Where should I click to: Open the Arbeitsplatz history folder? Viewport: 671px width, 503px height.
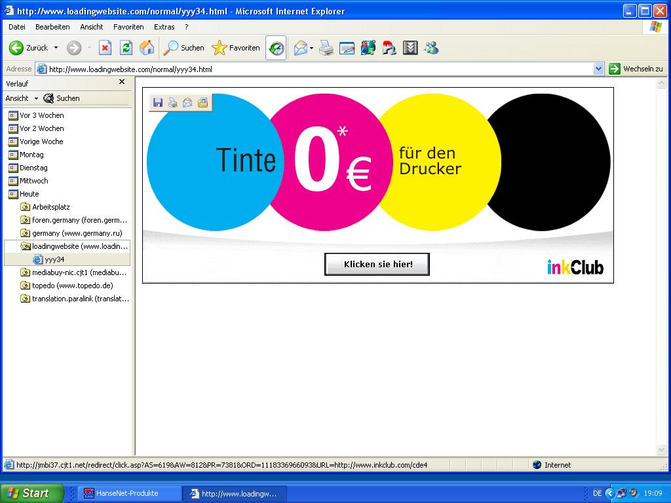(x=45, y=207)
